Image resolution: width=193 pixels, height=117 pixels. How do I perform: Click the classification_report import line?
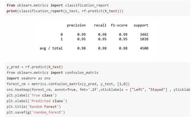click(58, 5)
